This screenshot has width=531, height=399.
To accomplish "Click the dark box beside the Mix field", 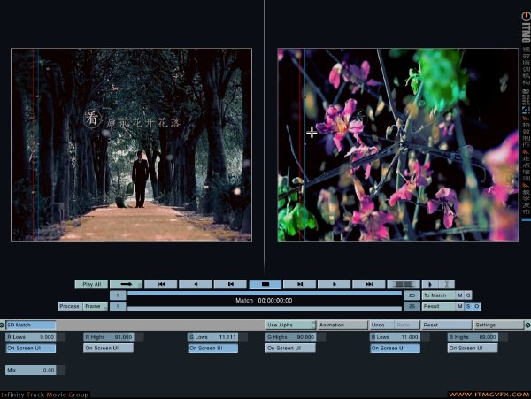I will (x=61, y=370).
